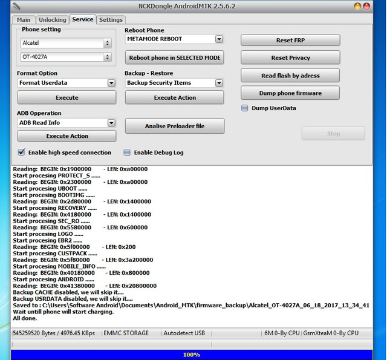Click 'Start procesing ANDROID' log line
Viewport: 387px width, 360px height.
(54, 280)
